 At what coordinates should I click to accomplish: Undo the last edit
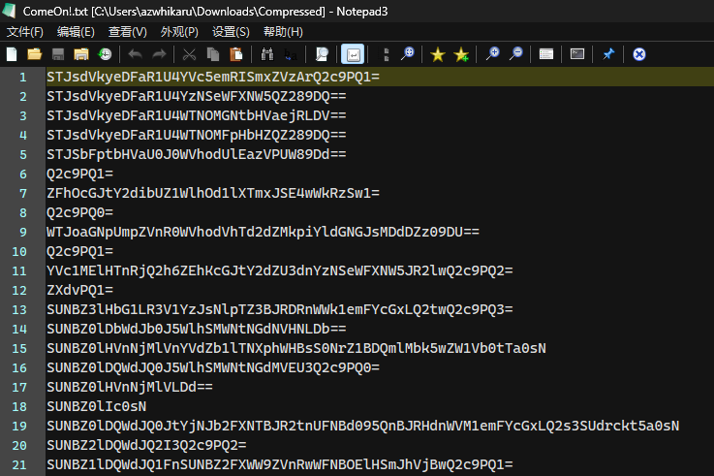(136, 54)
